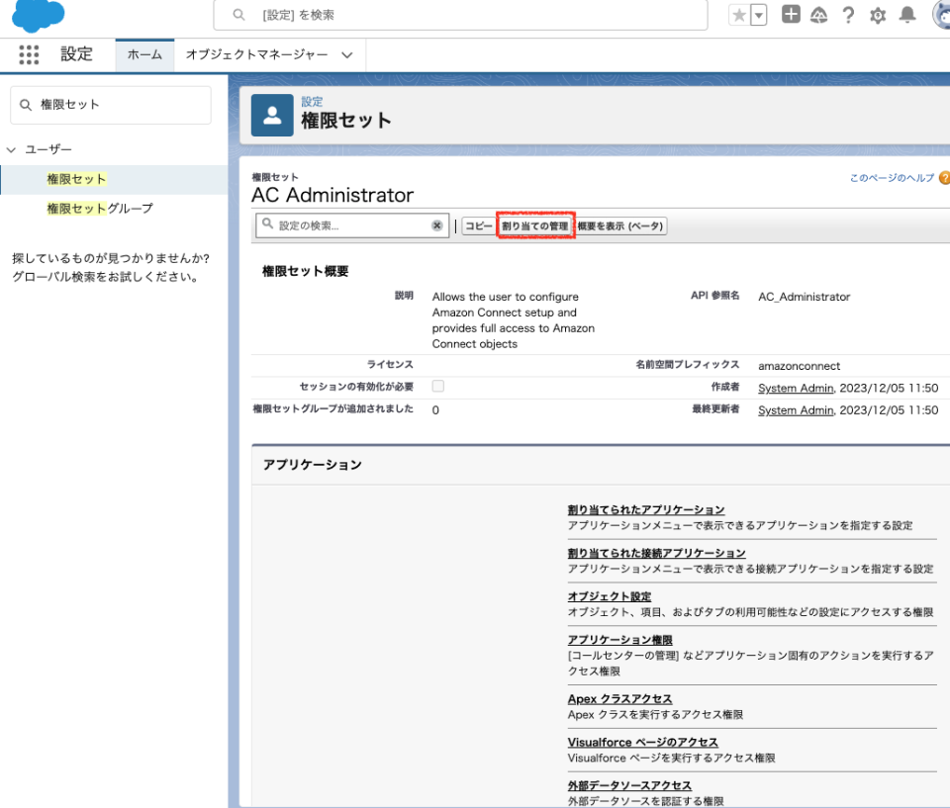Click the amazonconnect namespace prefix value
This screenshot has width=950, height=808.
click(800, 366)
